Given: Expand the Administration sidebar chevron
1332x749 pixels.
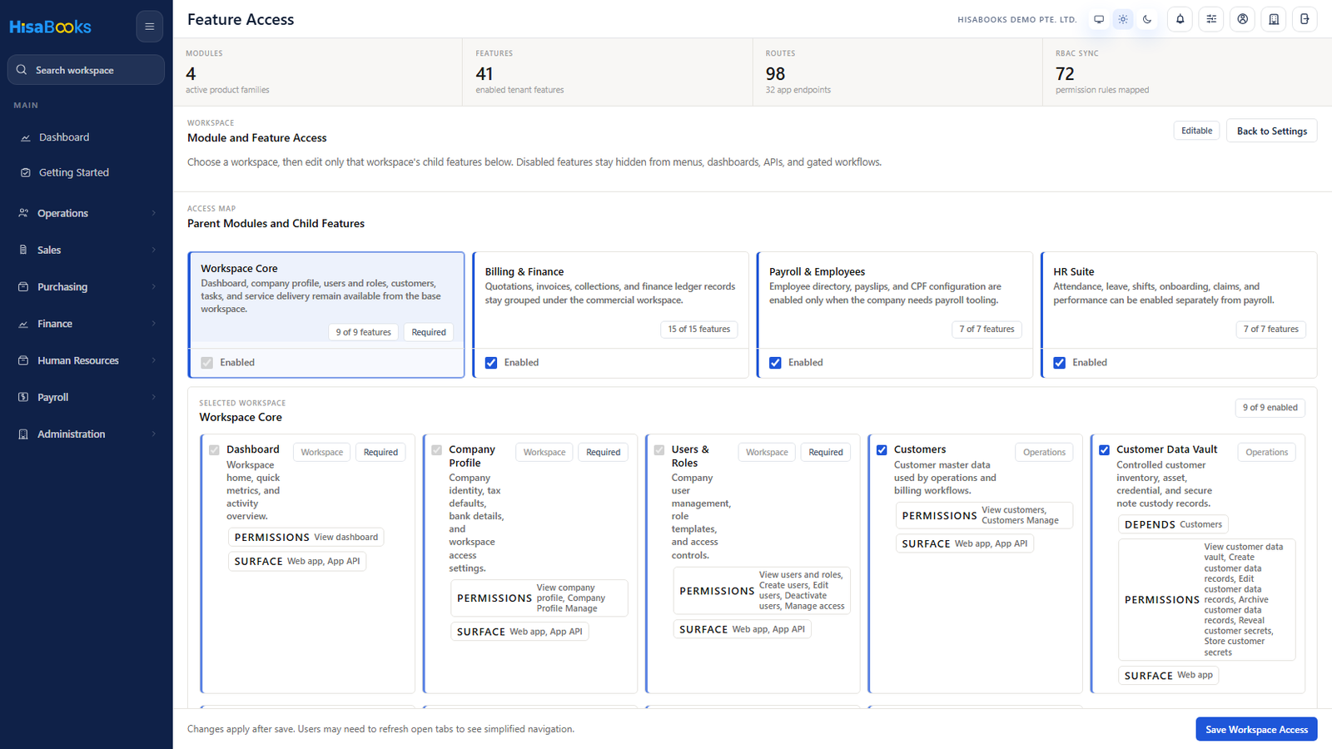Looking at the screenshot, I should pyautogui.click(x=154, y=434).
